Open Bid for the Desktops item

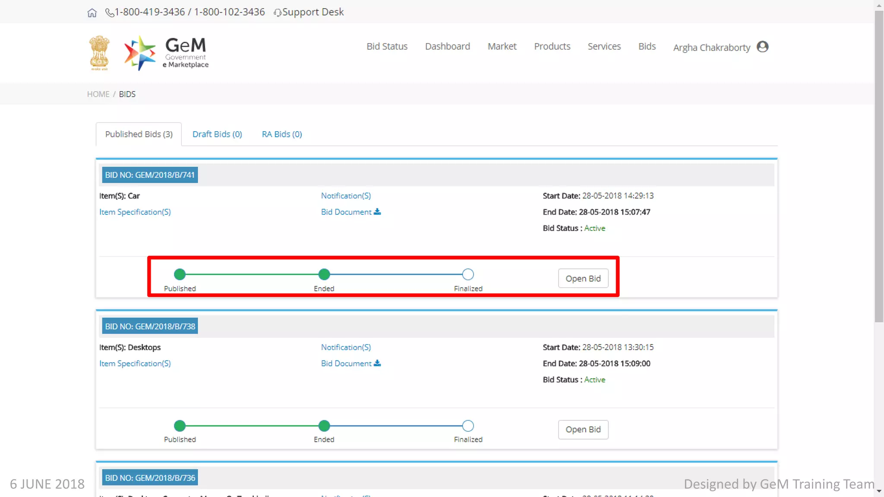pos(583,429)
